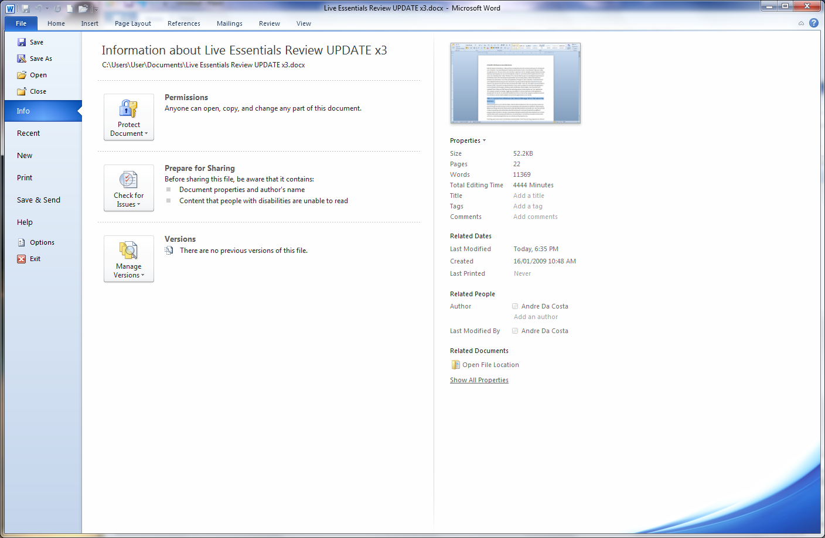The width and height of the screenshot is (825, 538).
Task: Click the Save icon in backstage menu
Action: pos(22,42)
